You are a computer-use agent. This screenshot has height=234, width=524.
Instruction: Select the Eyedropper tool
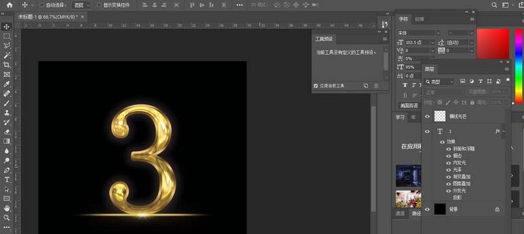pyautogui.click(x=6, y=84)
